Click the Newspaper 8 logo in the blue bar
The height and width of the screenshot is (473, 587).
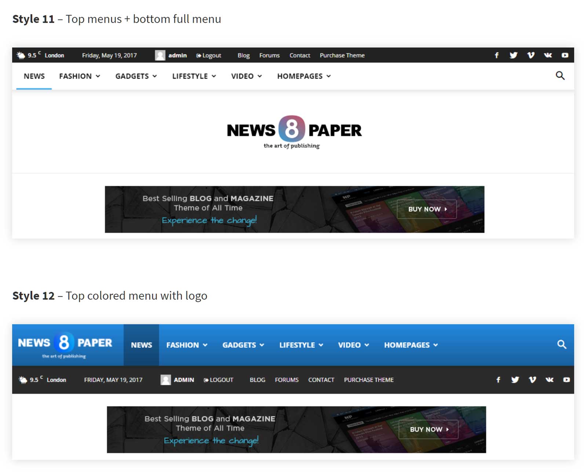[x=65, y=345]
